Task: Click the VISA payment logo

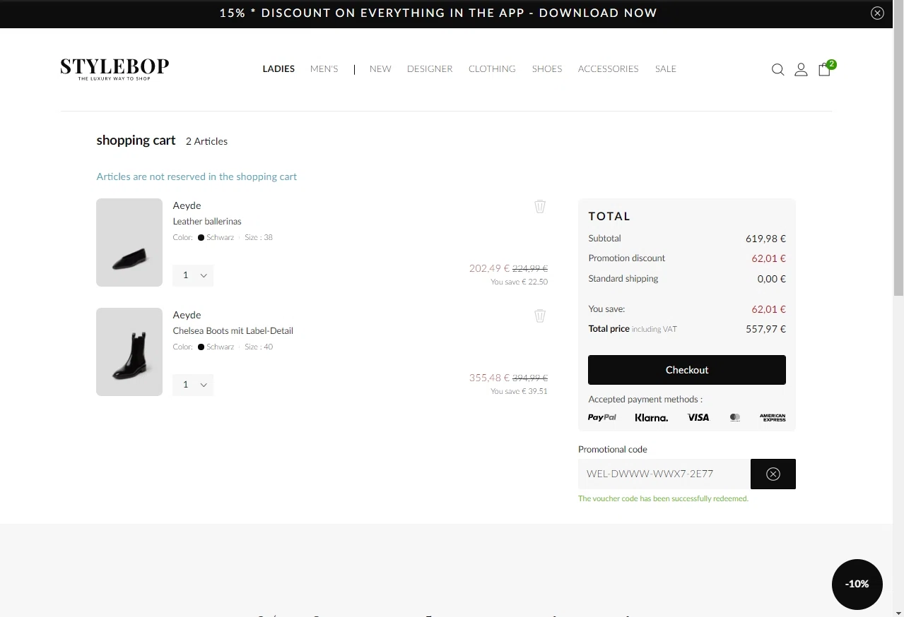Action: (698, 417)
